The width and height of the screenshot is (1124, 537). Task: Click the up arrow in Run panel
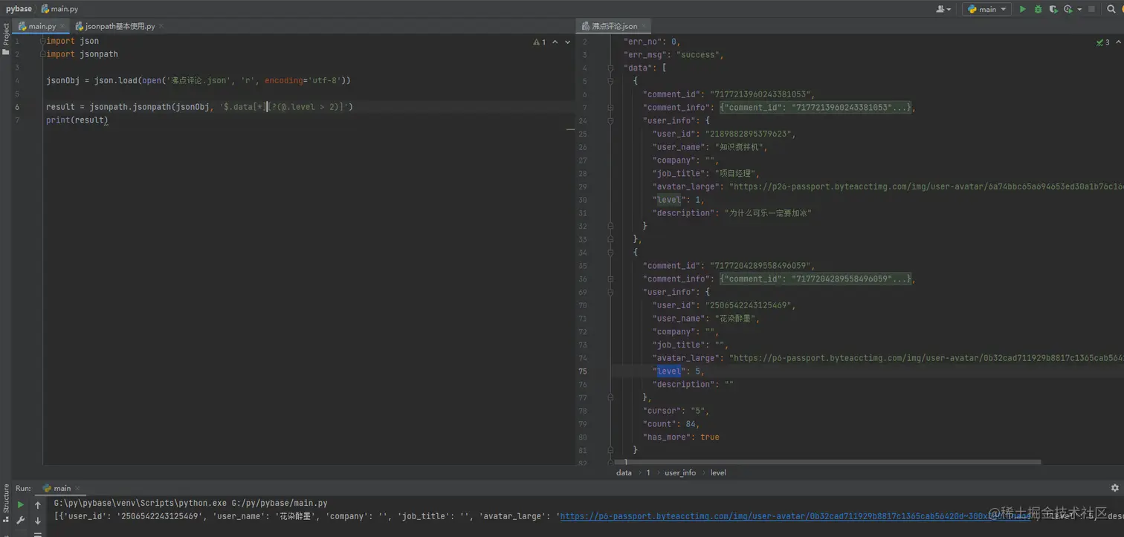[x=38, y=505]
